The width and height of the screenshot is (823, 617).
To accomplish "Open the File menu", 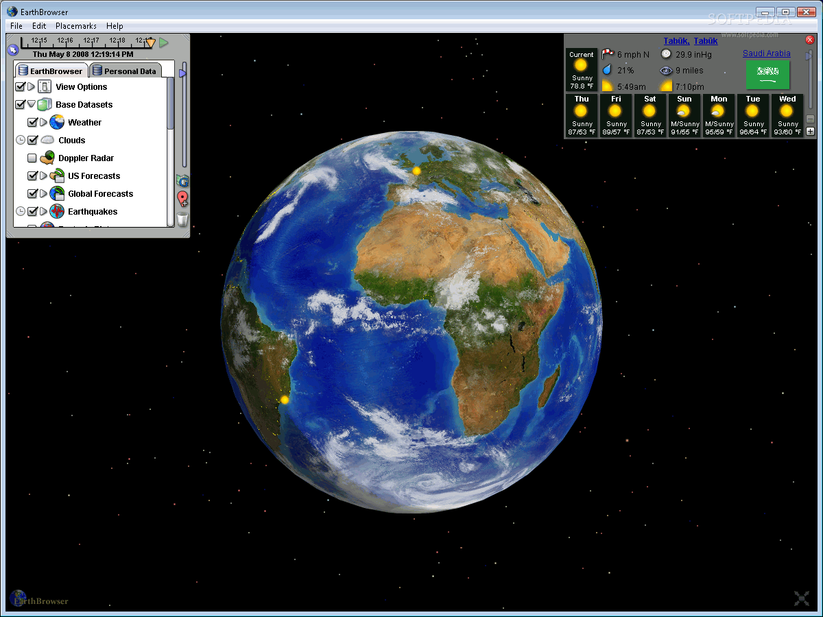I will click(x=16, y=26).
